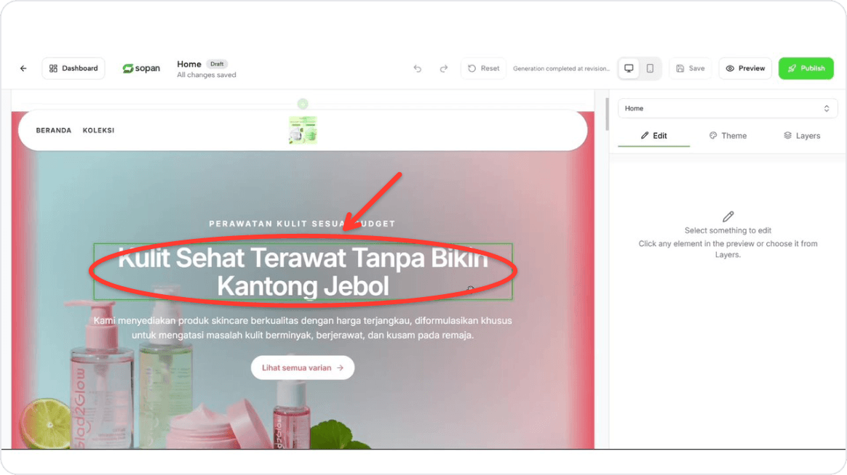The height and width of the screenshot is (475, 847).
Task: Click the sopan logo
Action: 141,68
